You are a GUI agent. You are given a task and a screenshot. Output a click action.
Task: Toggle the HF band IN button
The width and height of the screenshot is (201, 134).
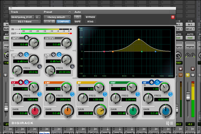point(171,94)
